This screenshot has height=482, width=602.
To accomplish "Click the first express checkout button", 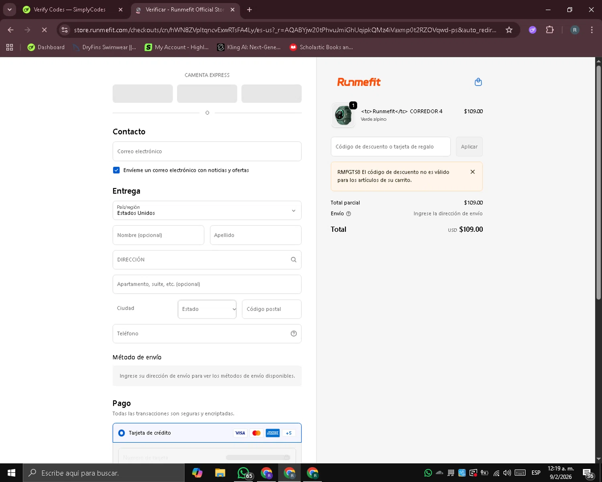I will click(x=142, y=94).
